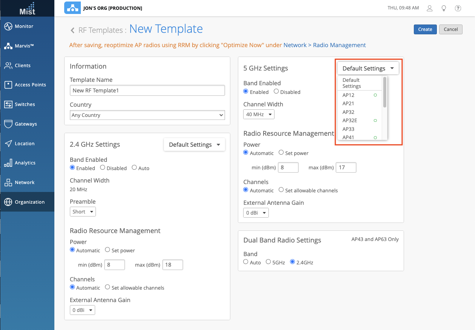Click the Location arrow icon
This screenshot has width=475, height=330.
8,144
